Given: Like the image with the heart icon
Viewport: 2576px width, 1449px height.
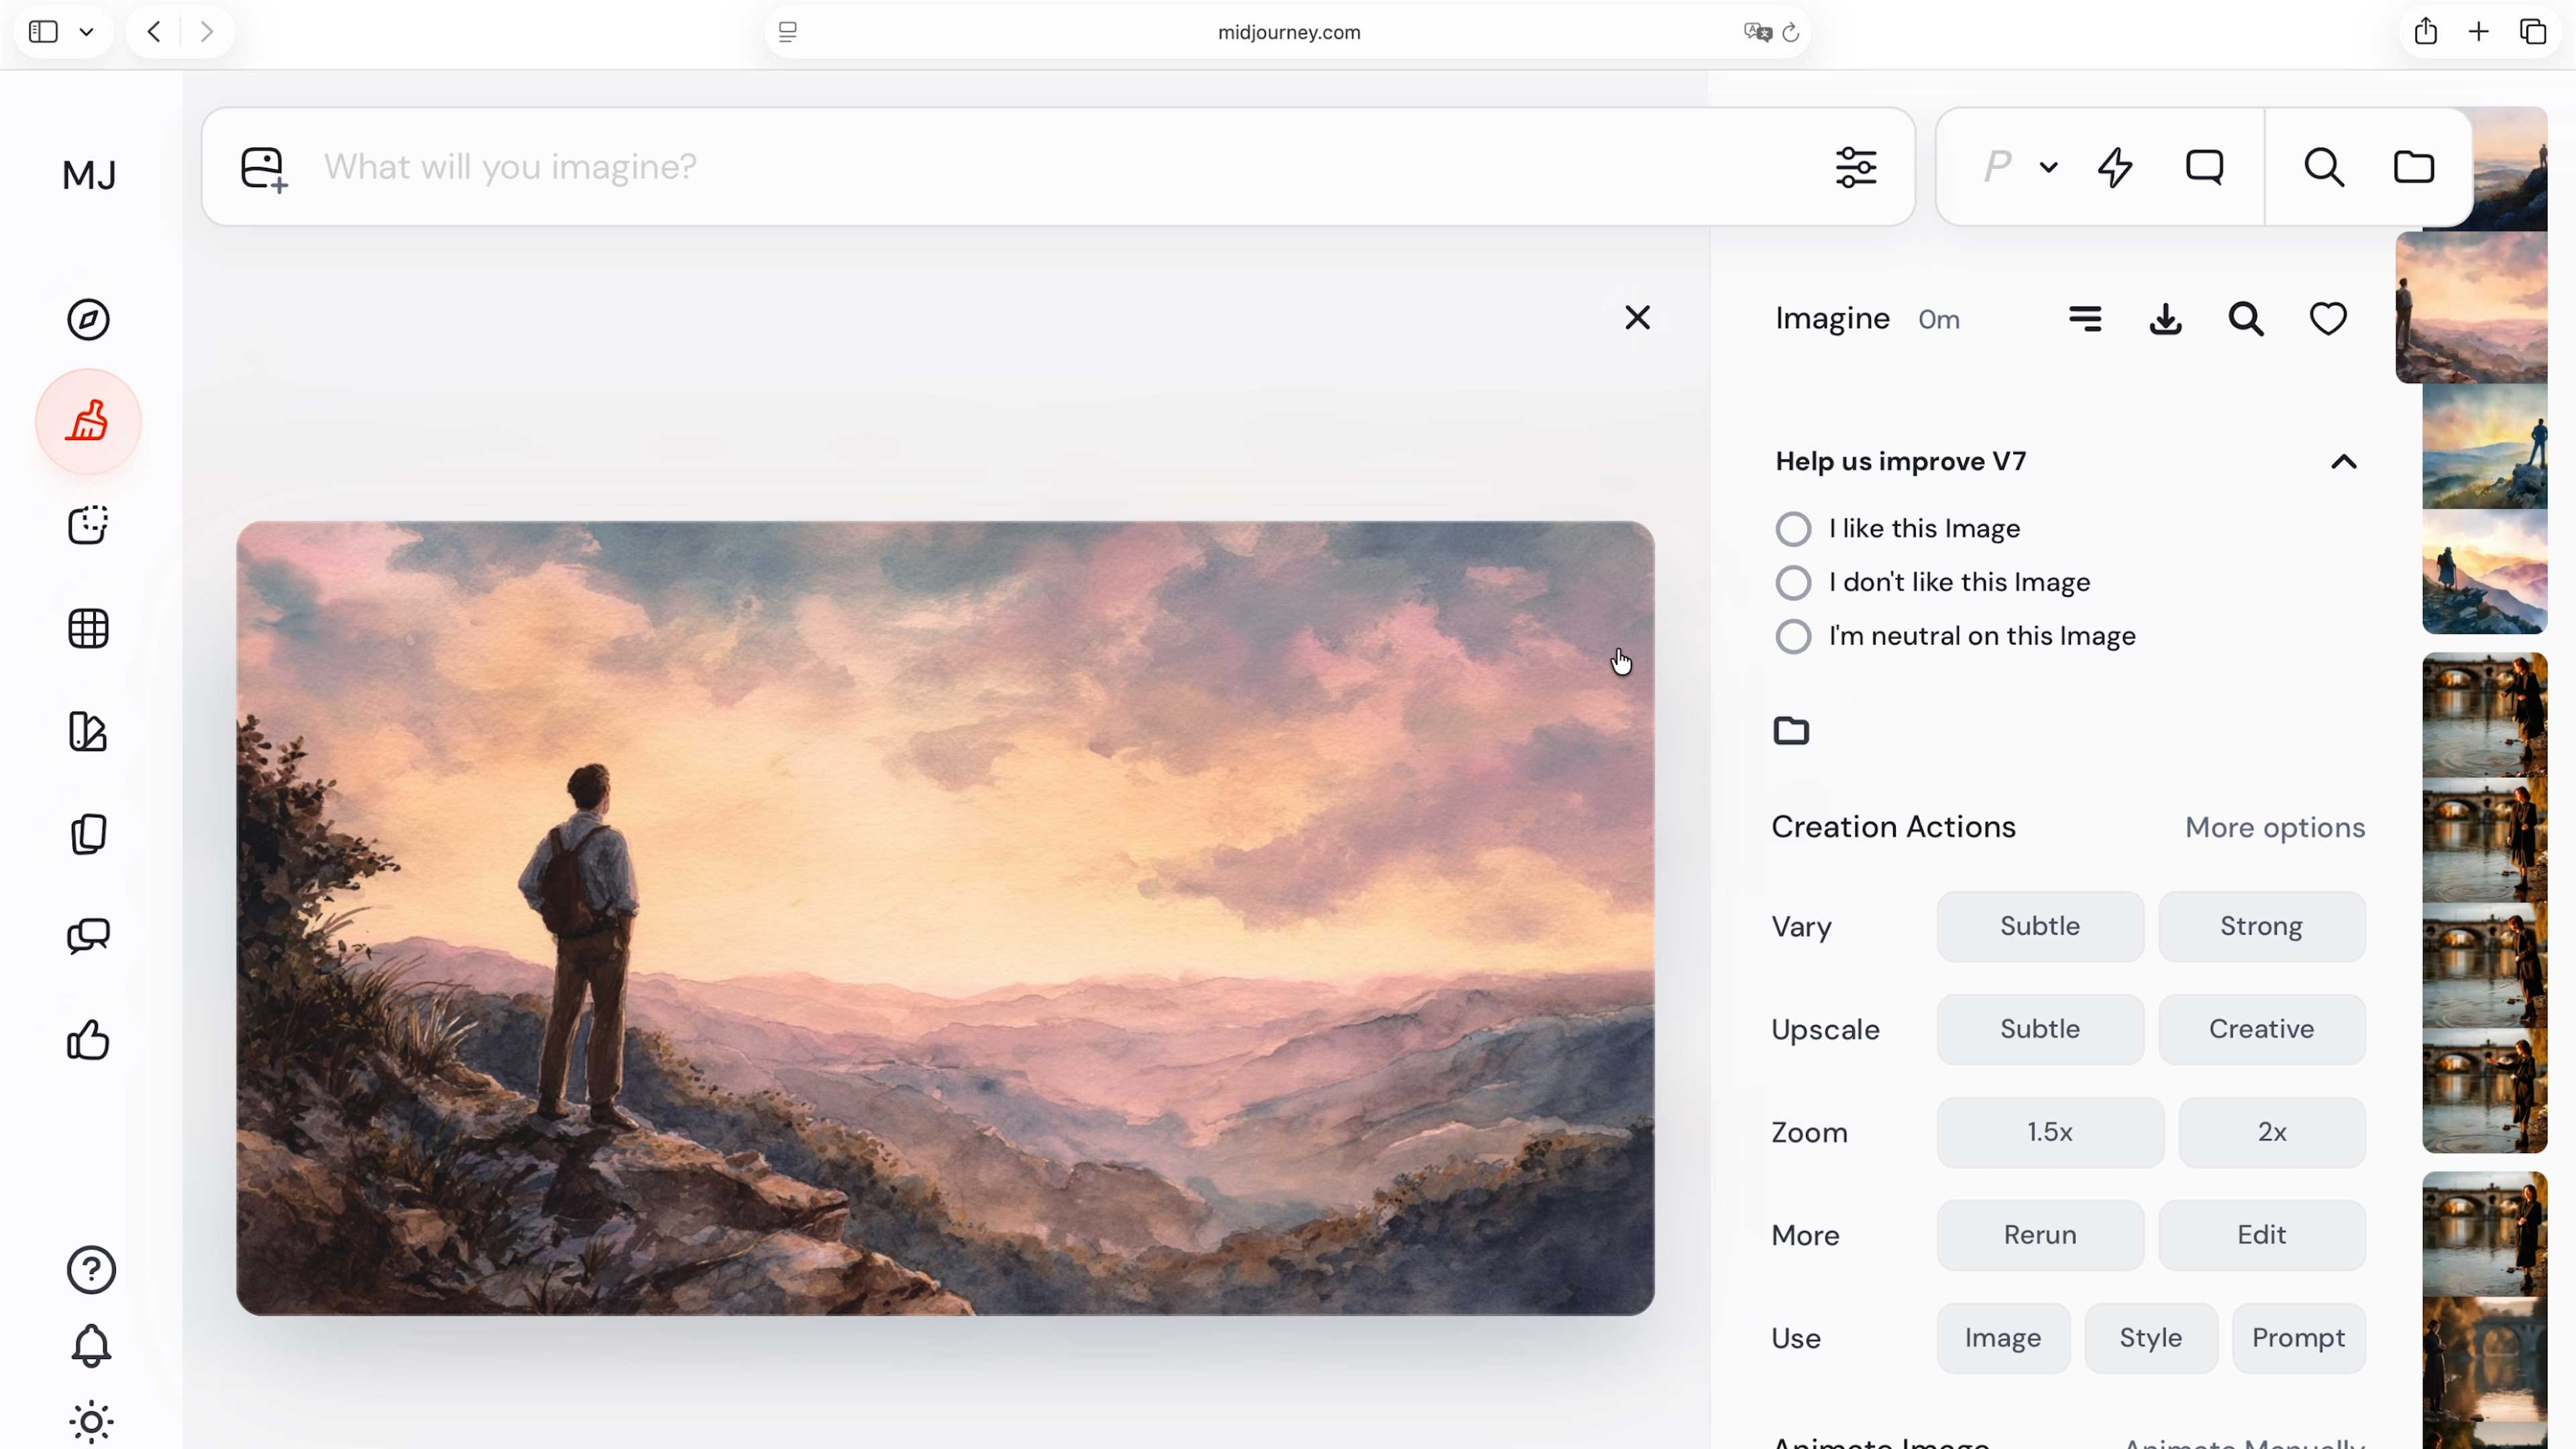Looking at the screenshot, I should pos(2327,320).
